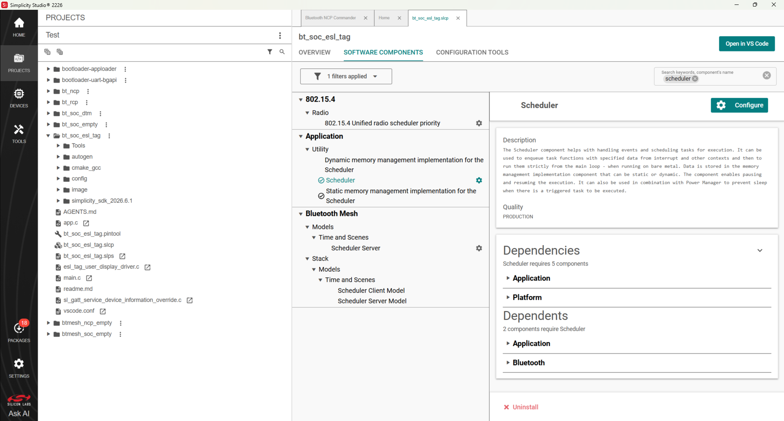784x421 pixels.
Task: Open gear icon for Scheduler Server
Action: coord(479,248)
